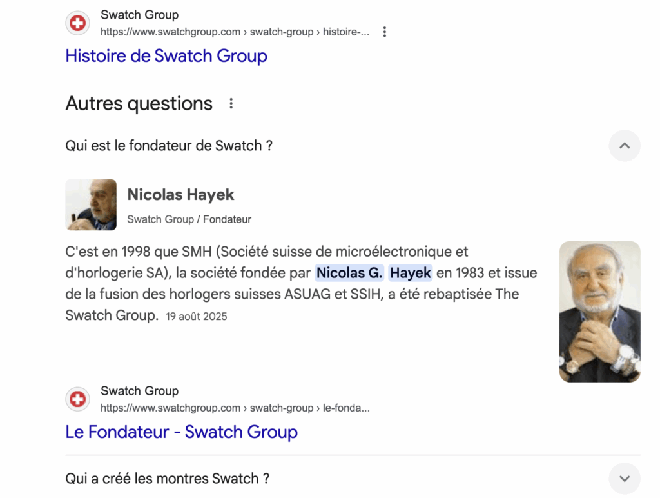Screen dimensions: 660x498
Task: Open the three-dot menu beside Autres questions
Action: click(231, 104)
